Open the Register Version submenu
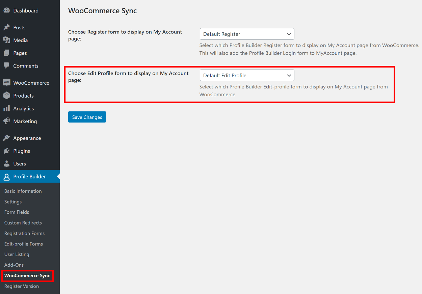The image size is (422, 294). [x=22, y=286]
